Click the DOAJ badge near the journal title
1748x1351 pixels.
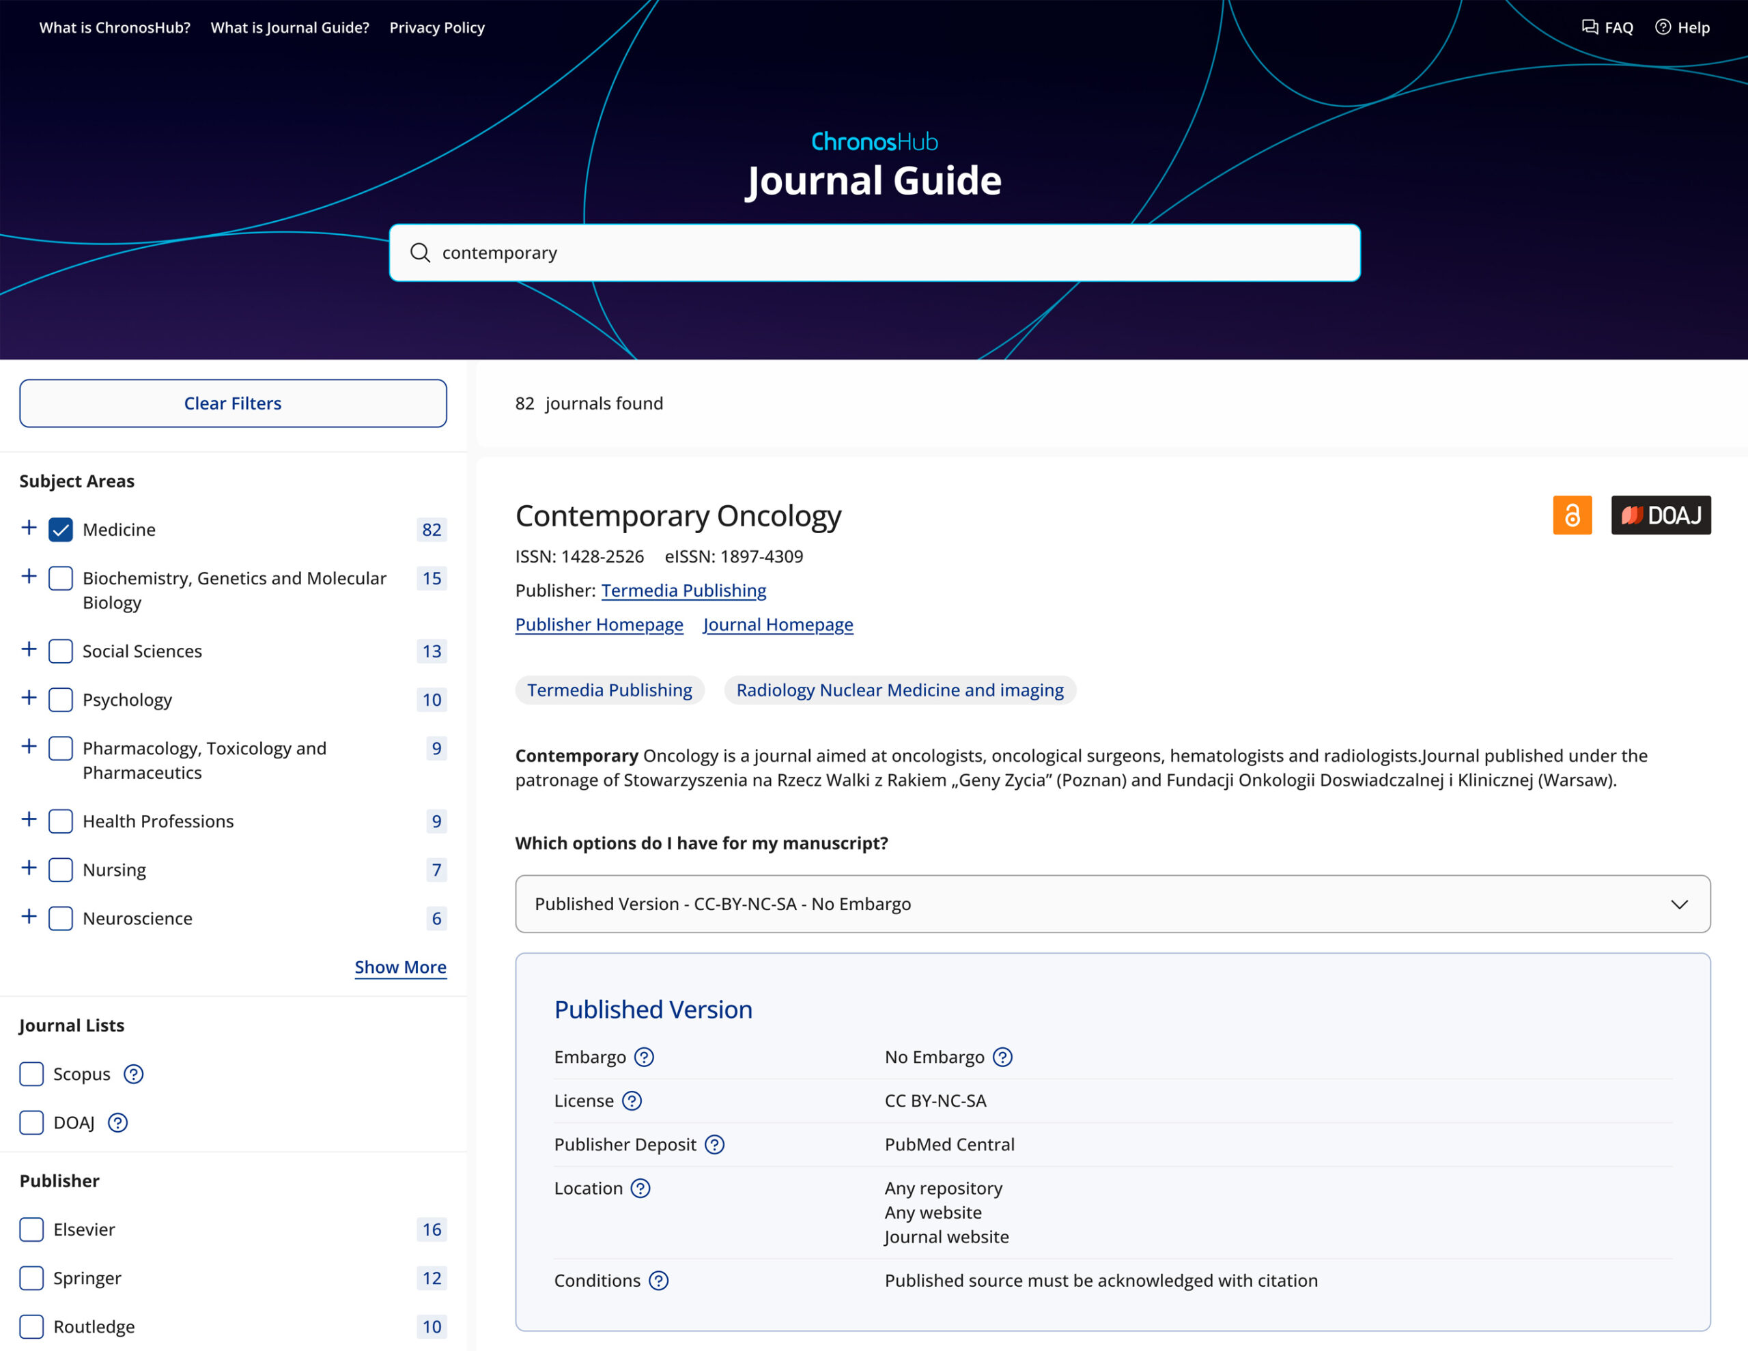pos(1660,515)
